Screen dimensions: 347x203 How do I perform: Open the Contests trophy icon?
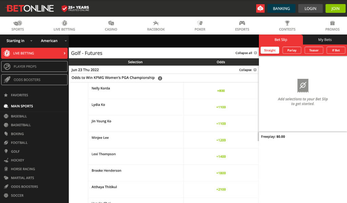click(x=287, y=23)
